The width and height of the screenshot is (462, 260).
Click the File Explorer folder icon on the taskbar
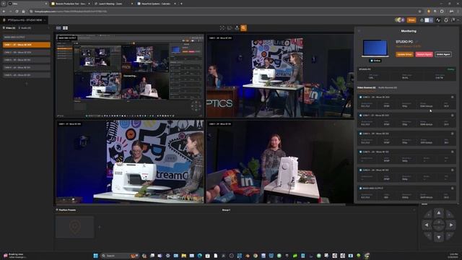184,256
